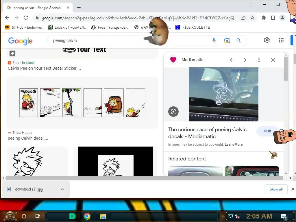Search by image with camera icon
Image resolution: width=296 pixels, height=222 pixels.
click(227, 40)
